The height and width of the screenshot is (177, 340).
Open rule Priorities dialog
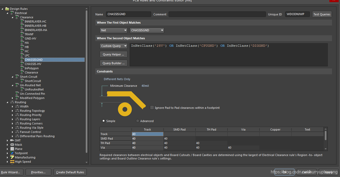(38, 172)
